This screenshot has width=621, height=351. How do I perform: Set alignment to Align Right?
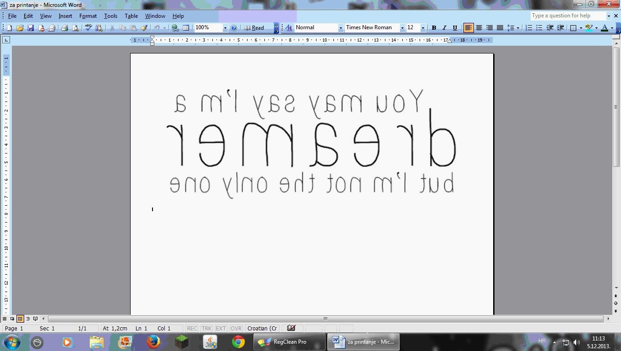[489, 28]
